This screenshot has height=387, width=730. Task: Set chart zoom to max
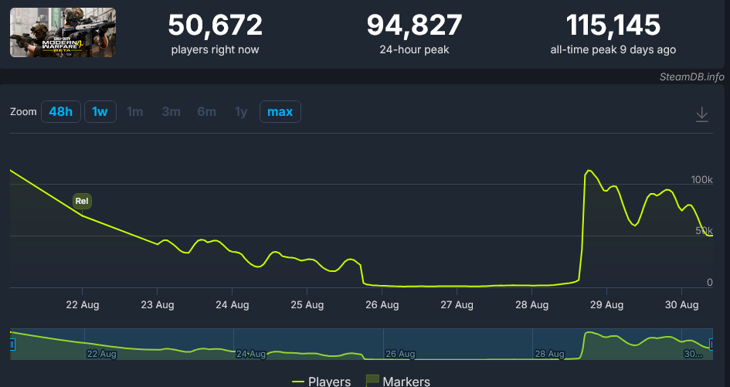(280, 112)
